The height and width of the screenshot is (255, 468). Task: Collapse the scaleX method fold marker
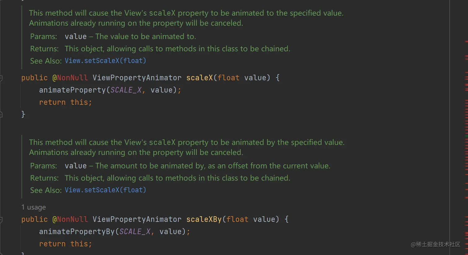[x=1, y=78]
